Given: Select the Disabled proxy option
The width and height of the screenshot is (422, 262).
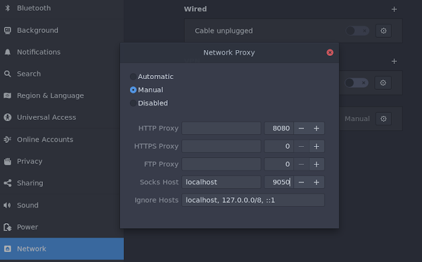Looking at the screenshot, I should 149,103.
